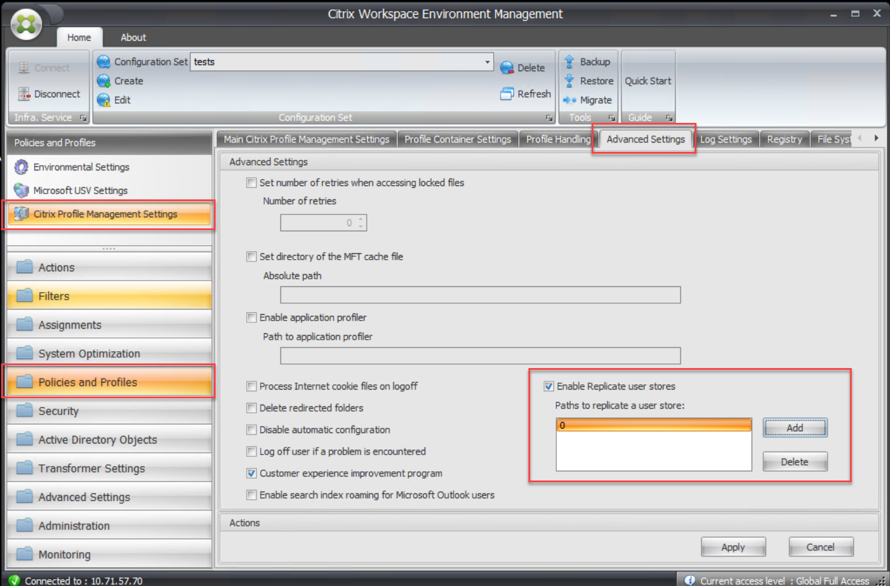The height and width of the screenshot is (586, 890).
Task: Cancel the settings changes
Action: coord(821,547)
